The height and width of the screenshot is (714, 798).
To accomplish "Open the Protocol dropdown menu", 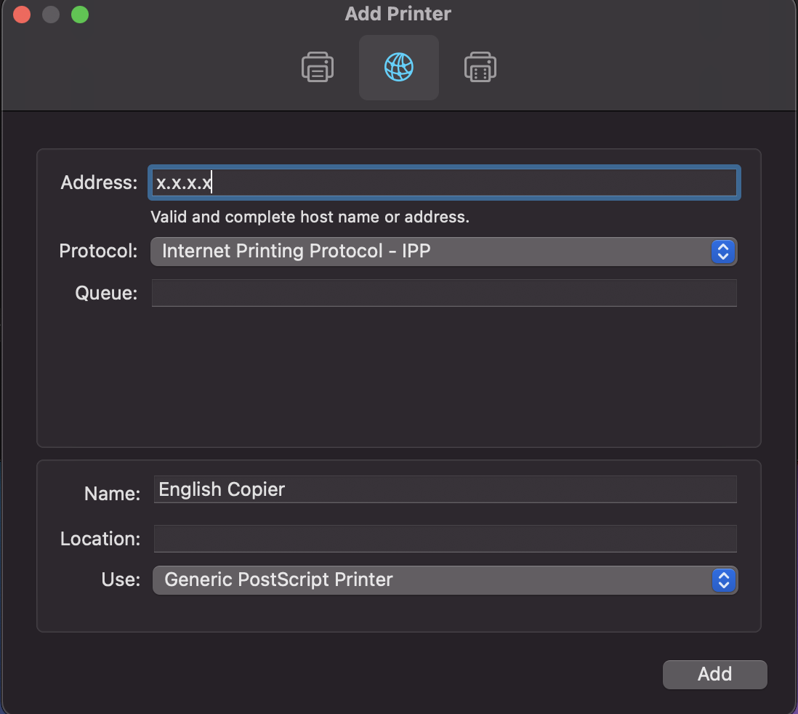I will click(443, 252).
